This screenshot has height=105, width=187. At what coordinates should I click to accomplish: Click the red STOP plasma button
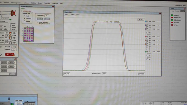10,54
